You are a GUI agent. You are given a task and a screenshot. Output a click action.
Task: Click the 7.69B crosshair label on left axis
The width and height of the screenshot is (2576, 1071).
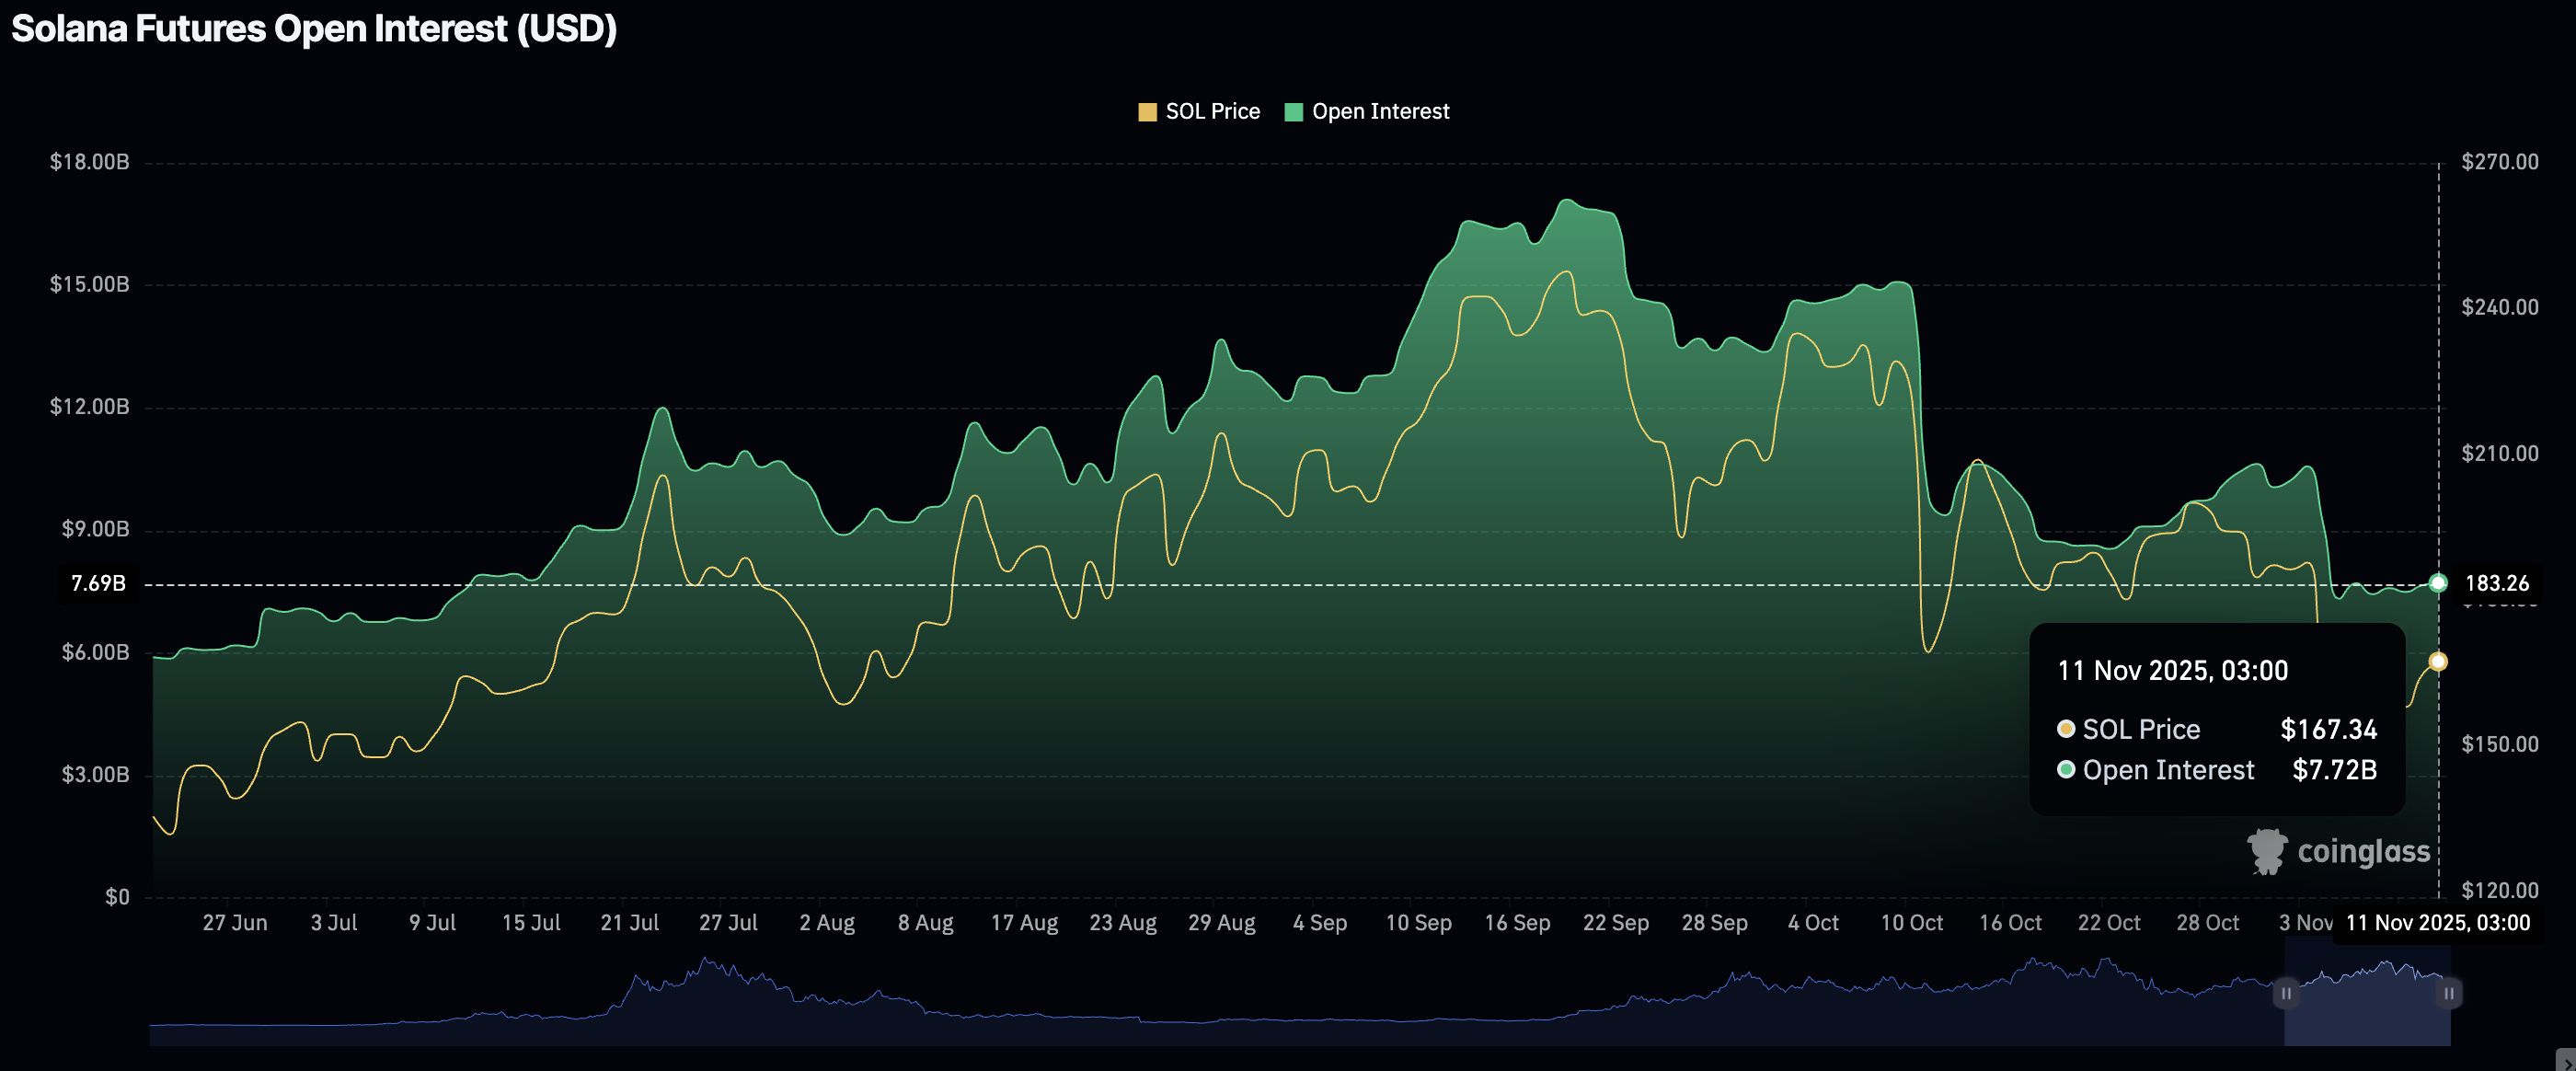coord(98,583)
